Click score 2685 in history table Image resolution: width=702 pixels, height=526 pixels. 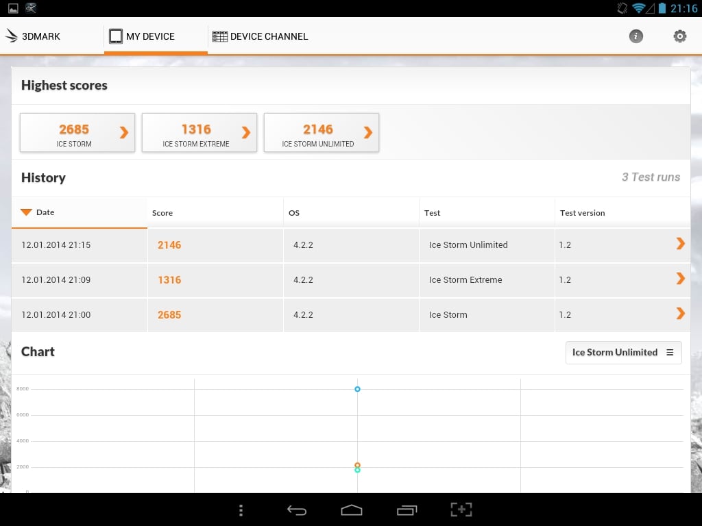pyautogui.click(x=169, y=315)
